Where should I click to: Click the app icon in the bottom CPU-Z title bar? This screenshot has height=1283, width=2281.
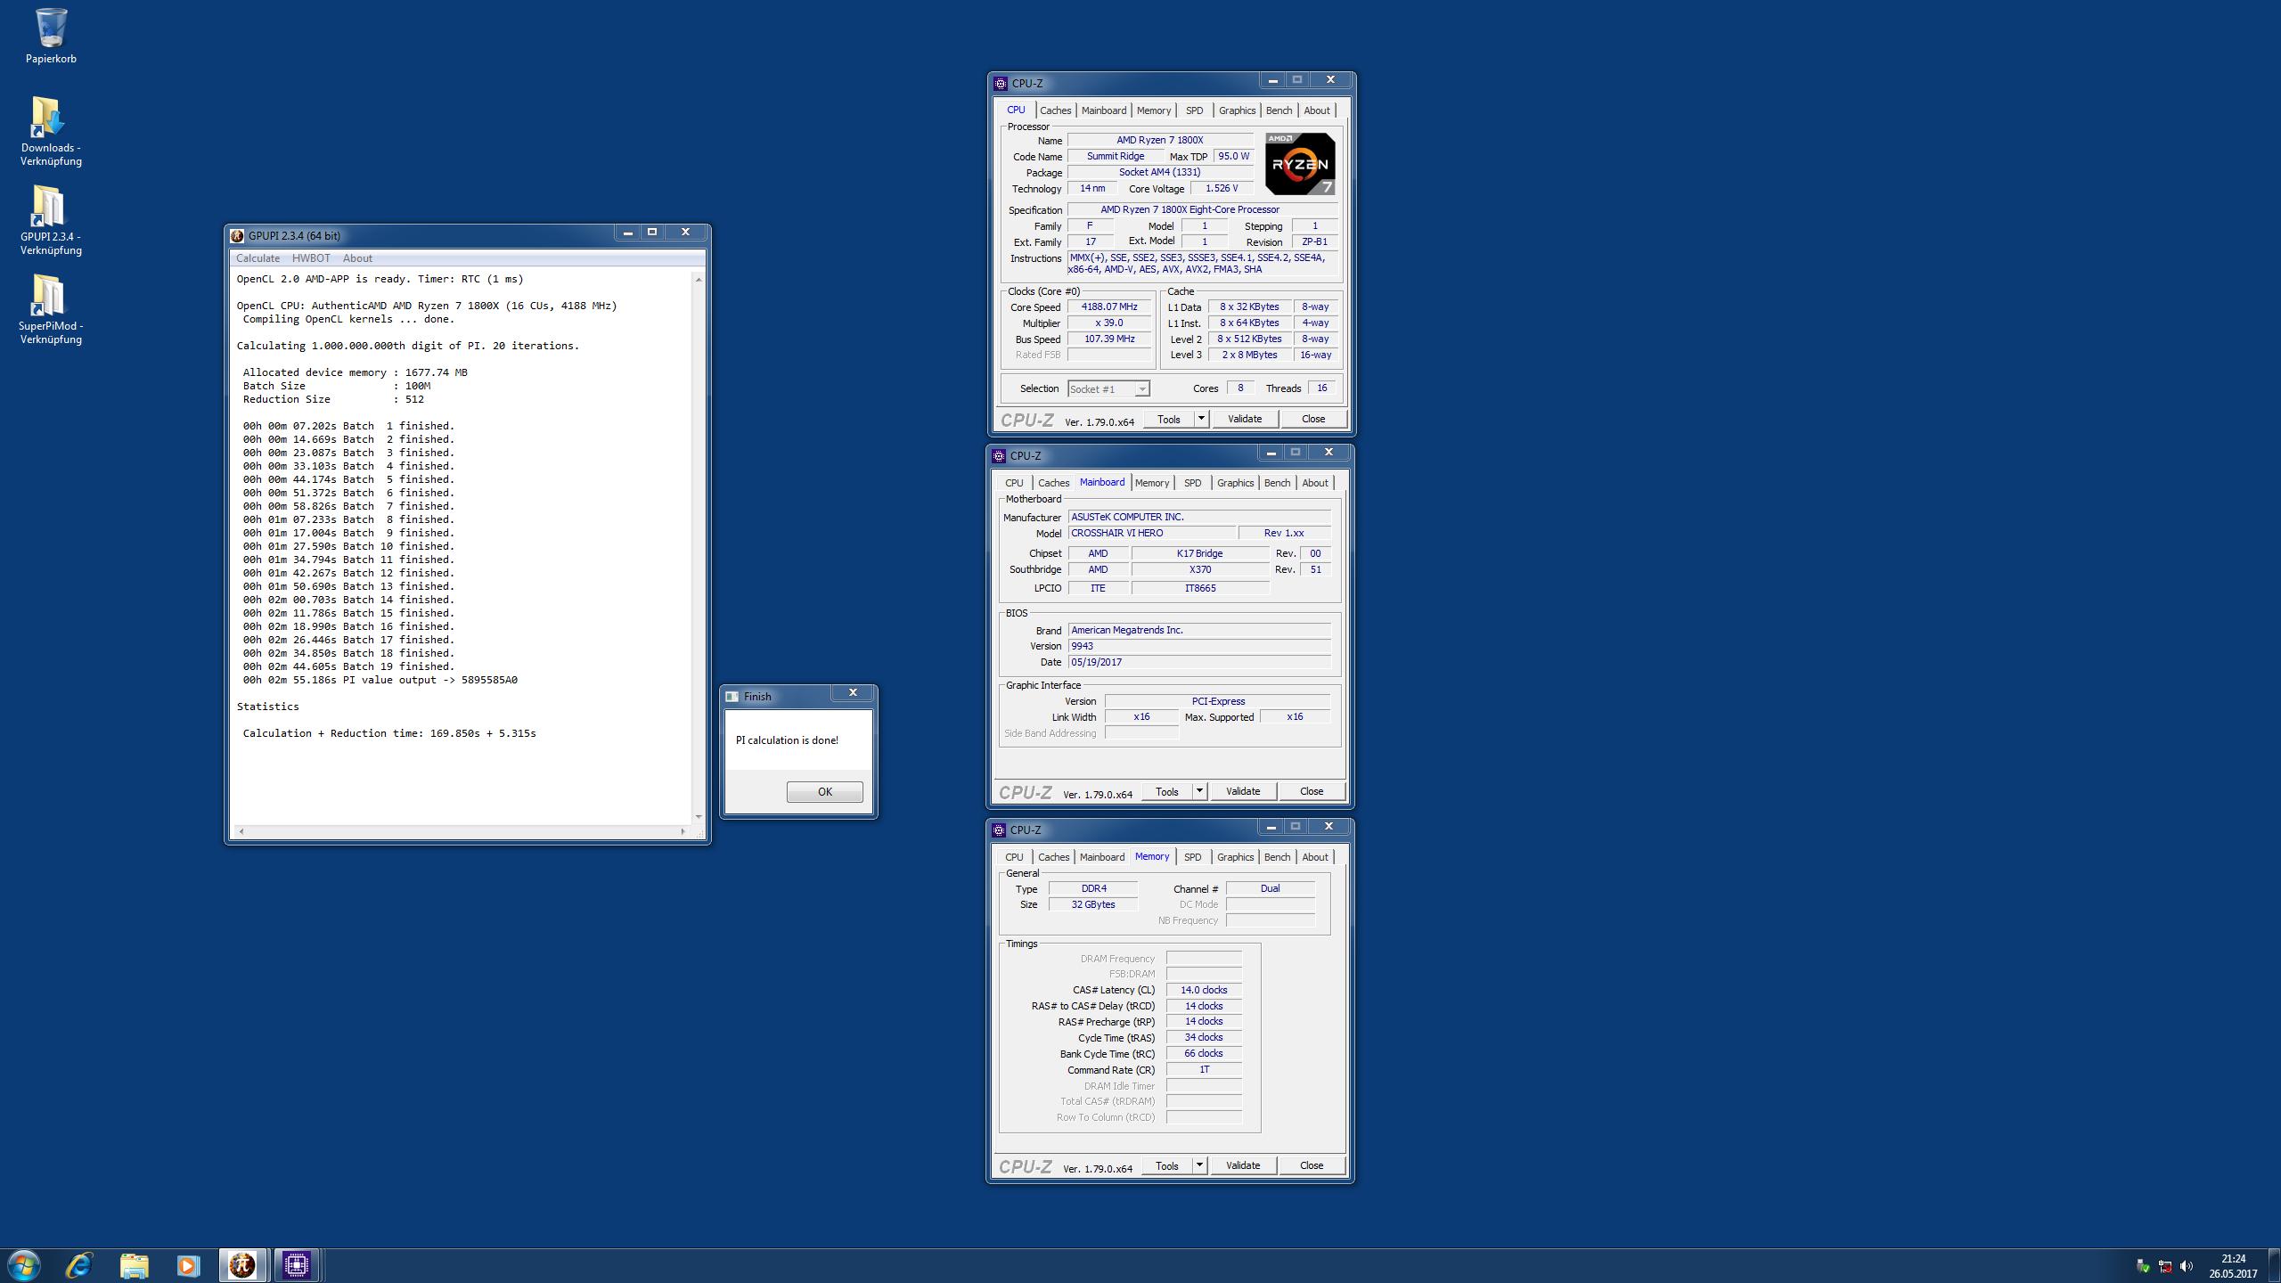pos(999,830)
